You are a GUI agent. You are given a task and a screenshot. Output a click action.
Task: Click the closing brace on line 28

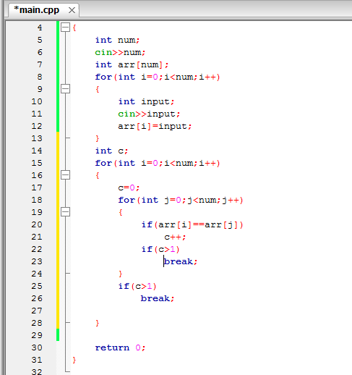tap(98, 323)
